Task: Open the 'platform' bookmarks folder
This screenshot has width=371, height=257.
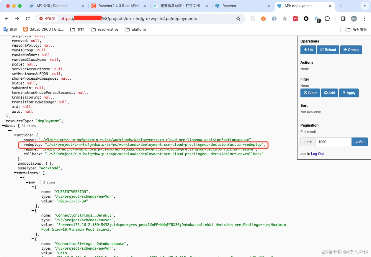Action: [x=135, y=30]
